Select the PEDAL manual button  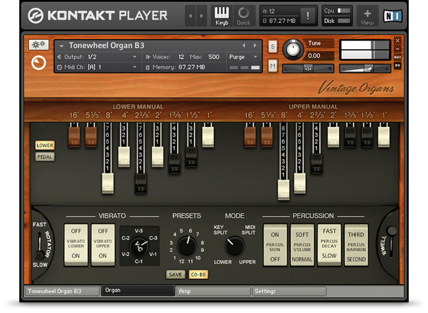tap(45, 157)
